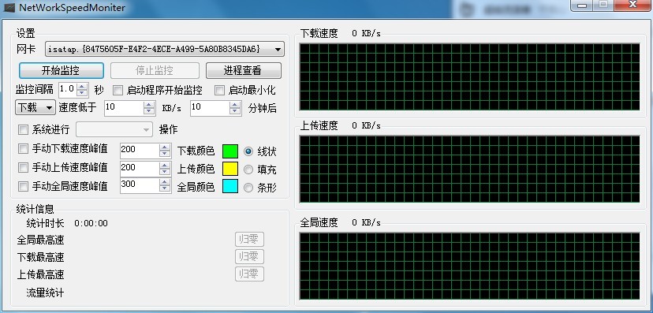
Task: Click the 开始监控 button
Action: (62, 70)
